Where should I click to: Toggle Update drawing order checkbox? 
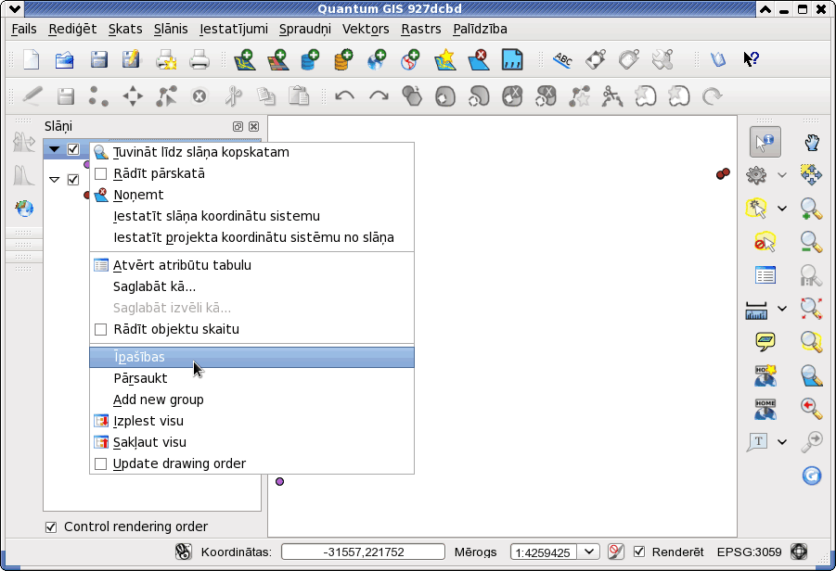tap(101, 463)
